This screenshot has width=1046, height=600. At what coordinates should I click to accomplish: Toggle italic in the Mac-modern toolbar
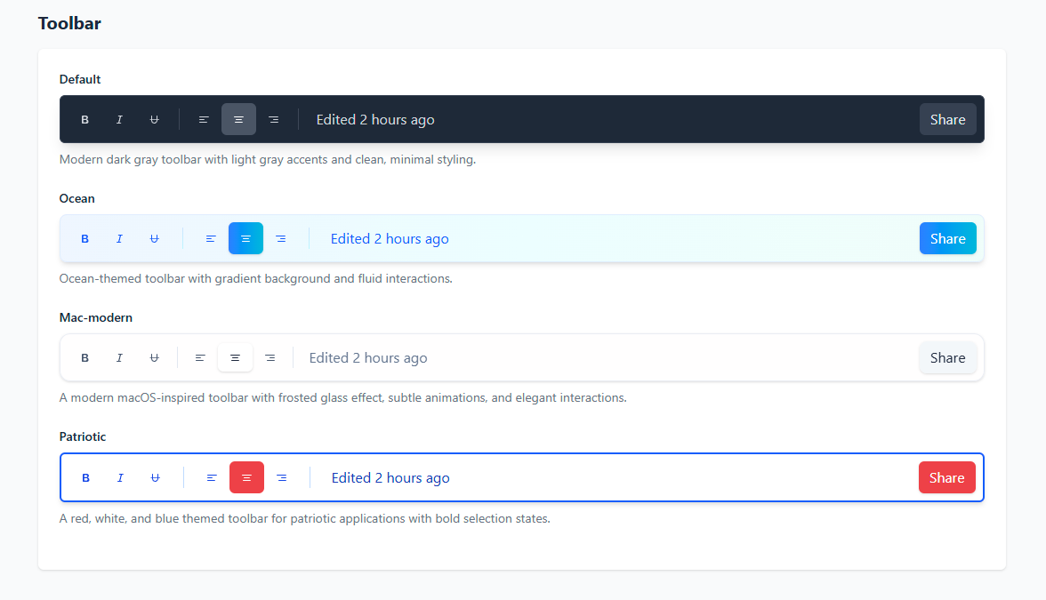click(119, 358)
